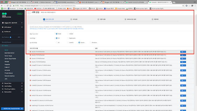Click the browser forward arrow
The image size is (197, 111).
pyautogui.click(x=5, y=6)
